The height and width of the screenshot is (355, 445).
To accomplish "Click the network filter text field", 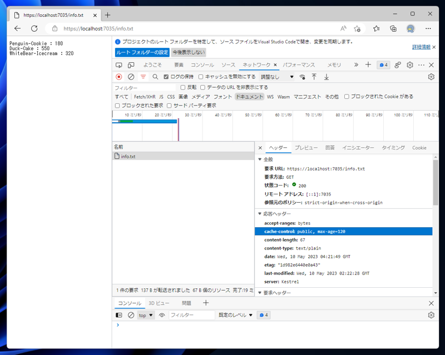I will pos(145,88).
